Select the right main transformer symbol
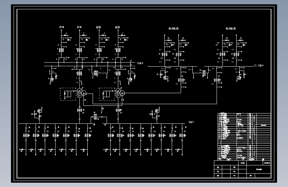The height and width of the screenshot is (187, 288). pyautogui.click(x=120, y=93)
